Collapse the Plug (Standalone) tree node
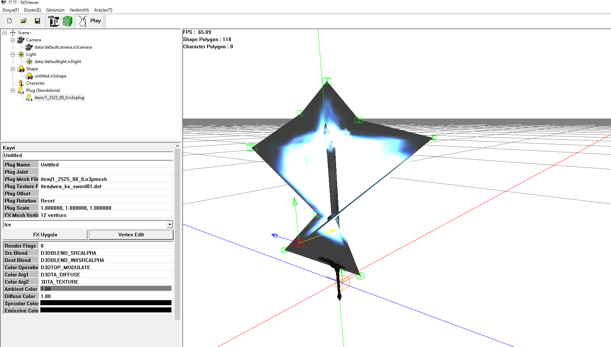The image size is (611, 347). (13, 90)
